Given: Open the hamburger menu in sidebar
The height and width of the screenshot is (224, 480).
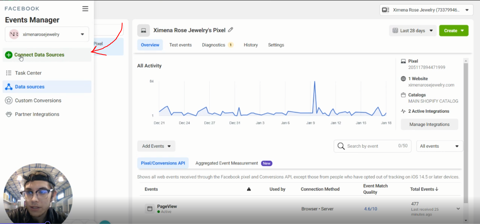Looking at the screenshot, I should click(85, 9).
